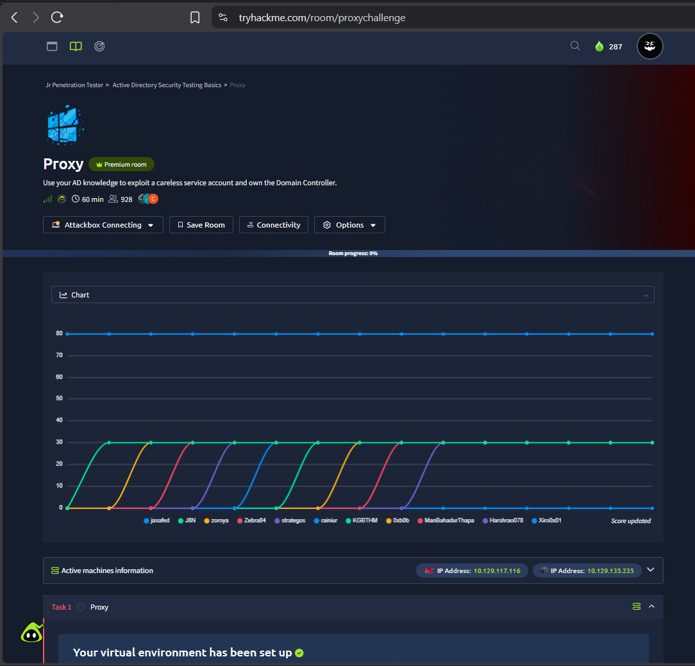This screenshot has width=695, height=666.
Task: Click the green machine icon in Task 1
Action: point(637,606)
